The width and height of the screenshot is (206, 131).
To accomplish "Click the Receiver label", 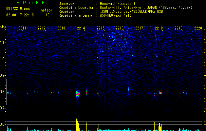I will coord(66,11).
